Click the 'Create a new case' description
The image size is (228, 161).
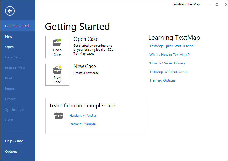coord(86,73)
